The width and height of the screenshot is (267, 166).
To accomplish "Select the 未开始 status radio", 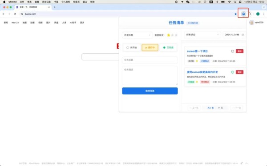I will coord(131,47).
